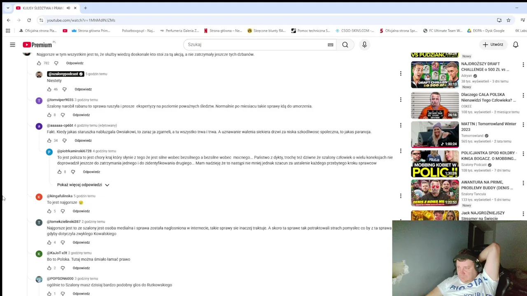The image size is (527, 296).
Task: Open @piotrkaminski6728 profile avatar
Action: (49, 152)
